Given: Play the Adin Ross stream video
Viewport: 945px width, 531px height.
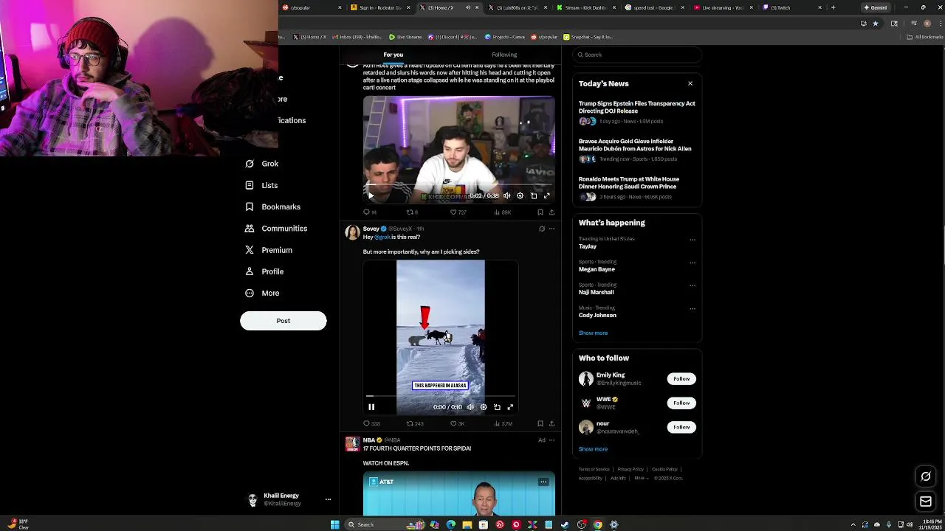Looking at the screenshot, I should click(x=371, y=195).
